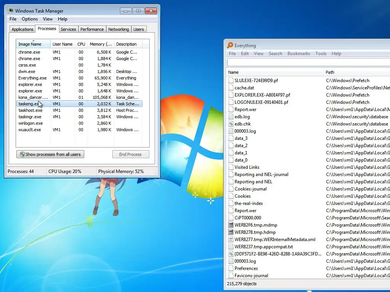This screenshot has height=292, width=390.
Task: Select chrome.exe row using 6,508 K
Action: (79, 52)
